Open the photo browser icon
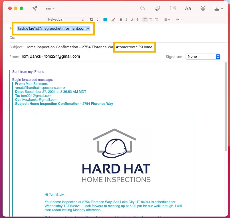 [216, 8]
